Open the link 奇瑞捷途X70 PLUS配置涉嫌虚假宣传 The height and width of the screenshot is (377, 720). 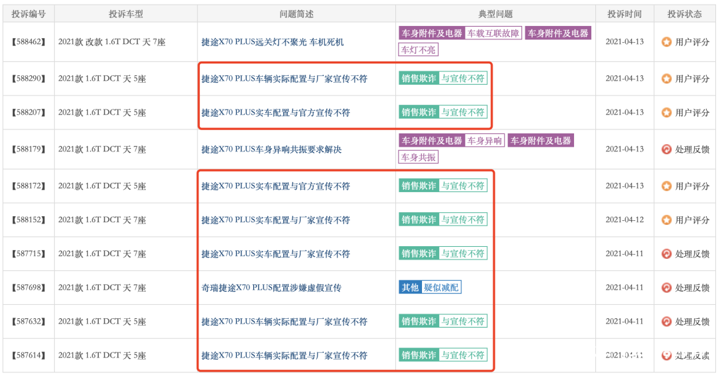[x=271, y=288]
